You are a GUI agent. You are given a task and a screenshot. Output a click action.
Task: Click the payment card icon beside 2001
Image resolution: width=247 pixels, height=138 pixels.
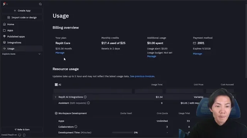(x=195, y=43)
